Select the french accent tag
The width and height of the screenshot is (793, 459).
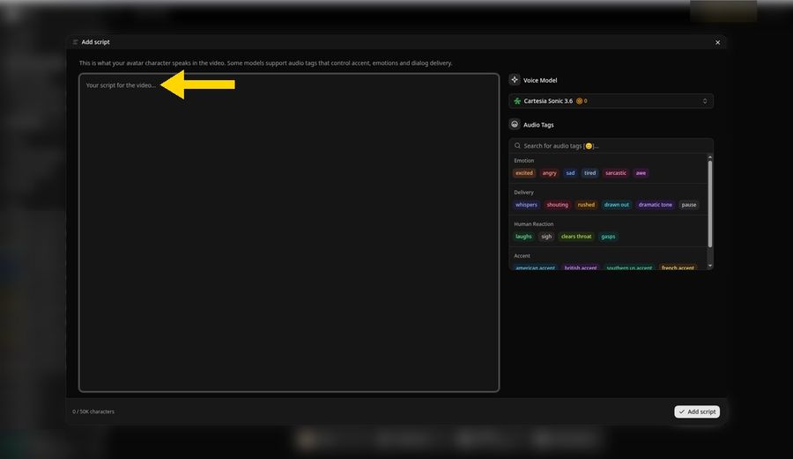click(678, 267)
